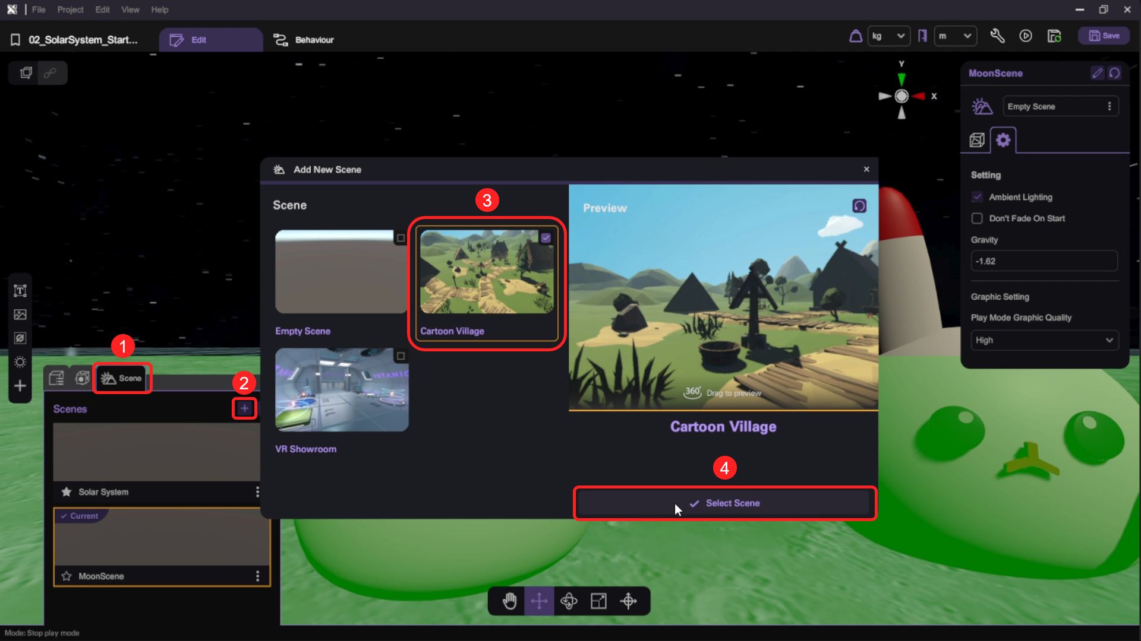This screenshot has height=641, width=1141.
Task: Select the hand pan tool
Action: click(x=509, y=601)
